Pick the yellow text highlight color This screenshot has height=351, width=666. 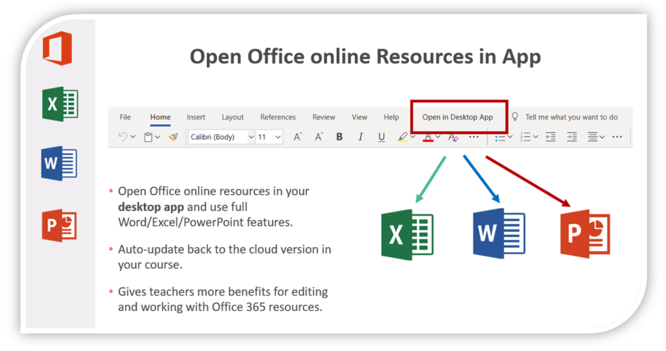(402, 137)
